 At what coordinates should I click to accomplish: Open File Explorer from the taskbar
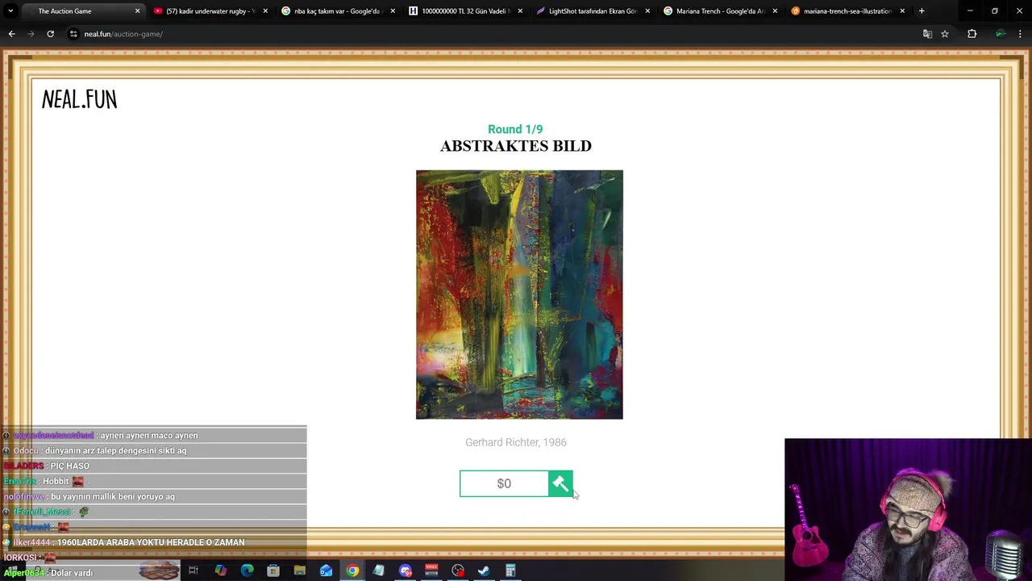point(300,571)
